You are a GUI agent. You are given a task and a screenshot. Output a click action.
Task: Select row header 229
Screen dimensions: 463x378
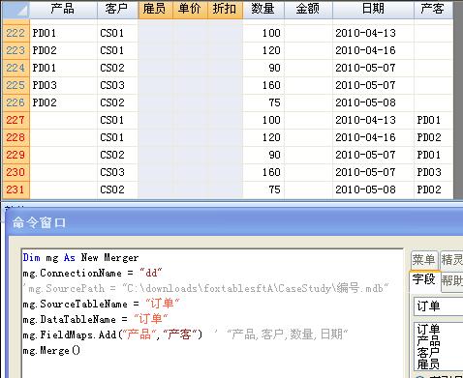coord(15,155)
